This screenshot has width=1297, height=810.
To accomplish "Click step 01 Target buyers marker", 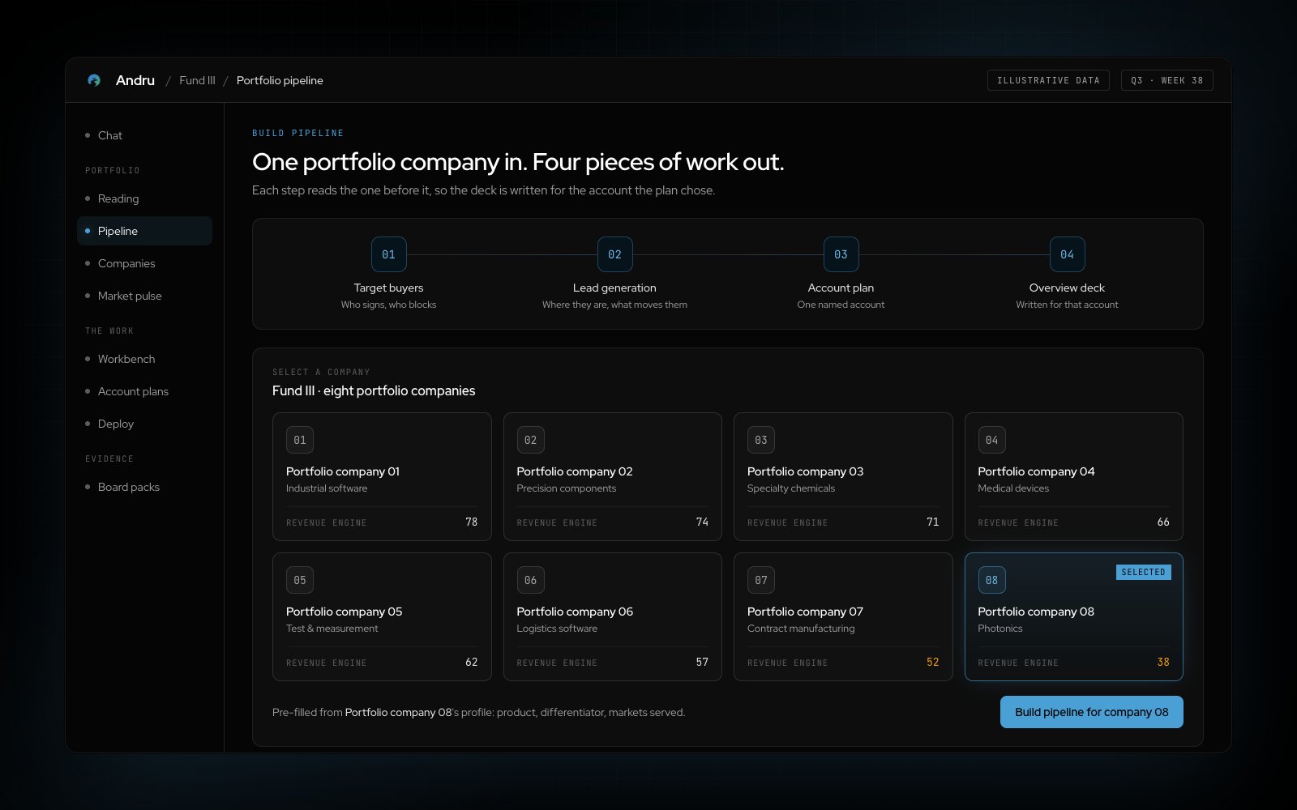I will (388, 254).
